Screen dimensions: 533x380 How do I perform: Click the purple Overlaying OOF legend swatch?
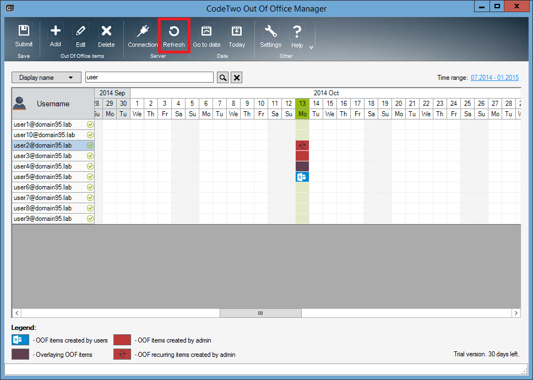tap(20, 354)
